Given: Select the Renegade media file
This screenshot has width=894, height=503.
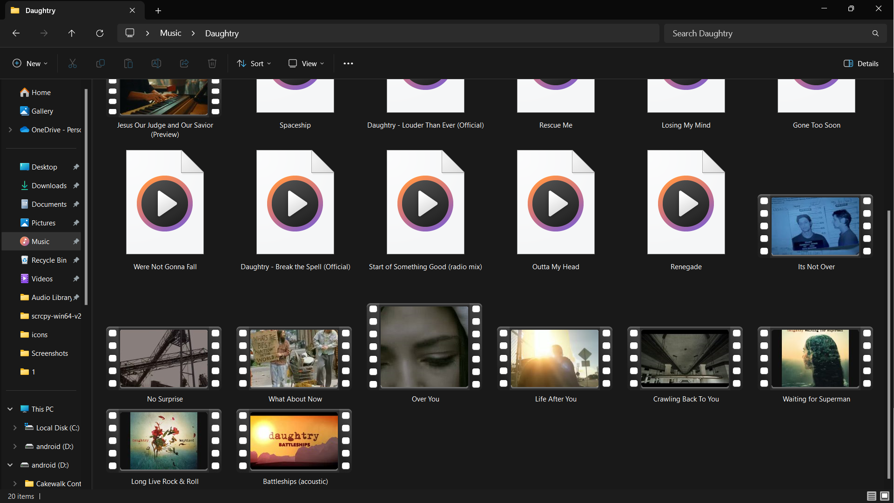Looking at the screenshot, I should point(686,202).
